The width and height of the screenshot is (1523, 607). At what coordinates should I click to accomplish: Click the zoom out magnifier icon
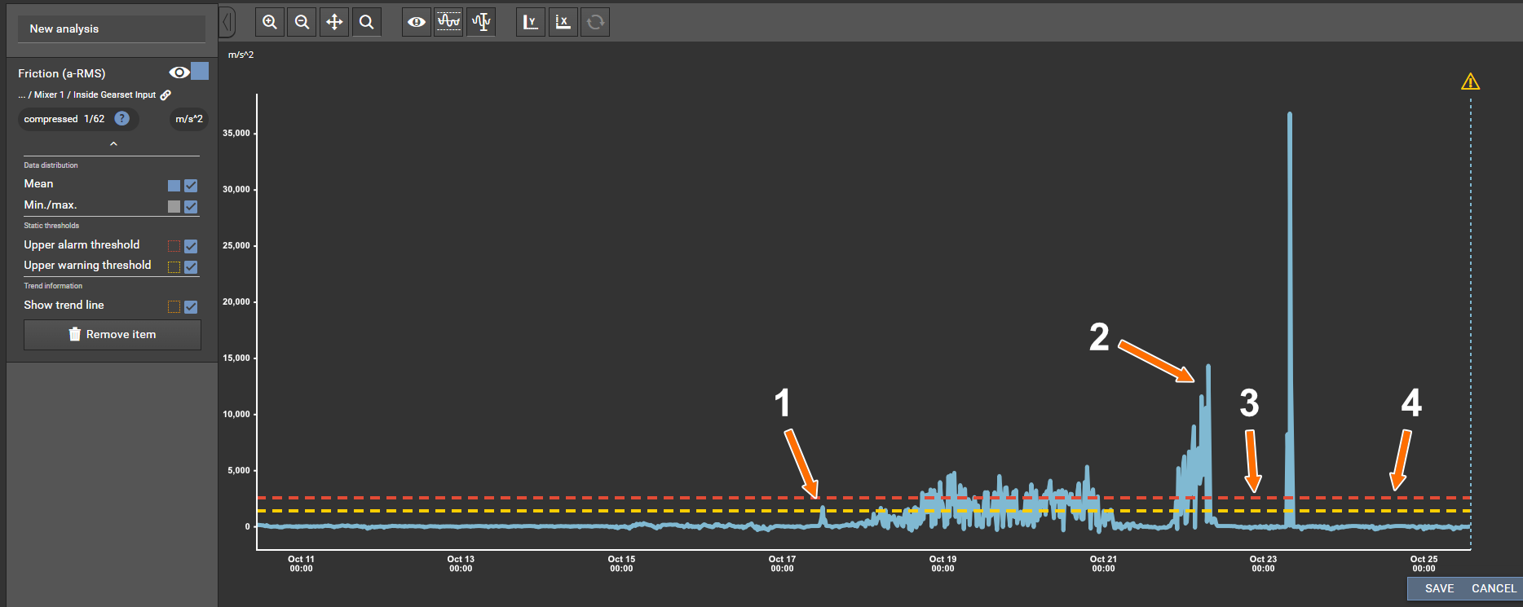point(302,22)
